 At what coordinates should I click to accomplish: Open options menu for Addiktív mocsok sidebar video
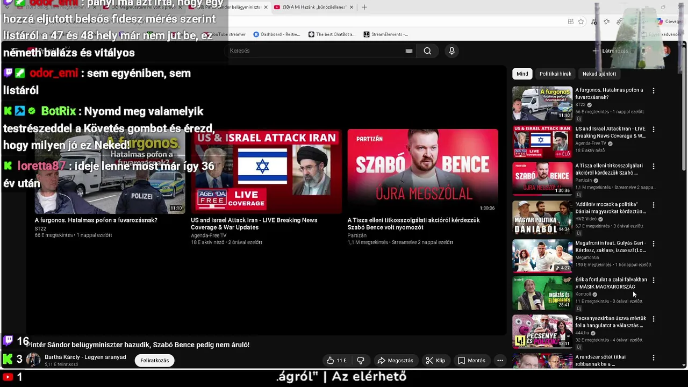(654, 205)
